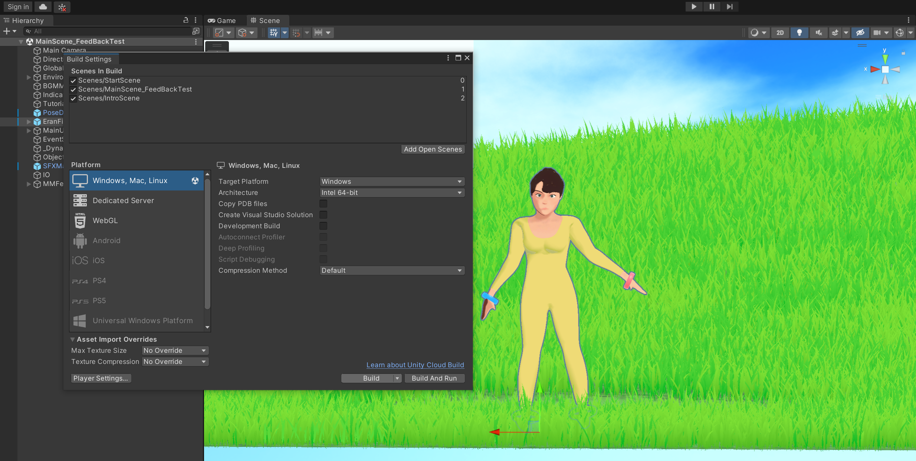Open Learn about Unity Cloud Build link
Screen dimensions: 916x461
point(415,365)
